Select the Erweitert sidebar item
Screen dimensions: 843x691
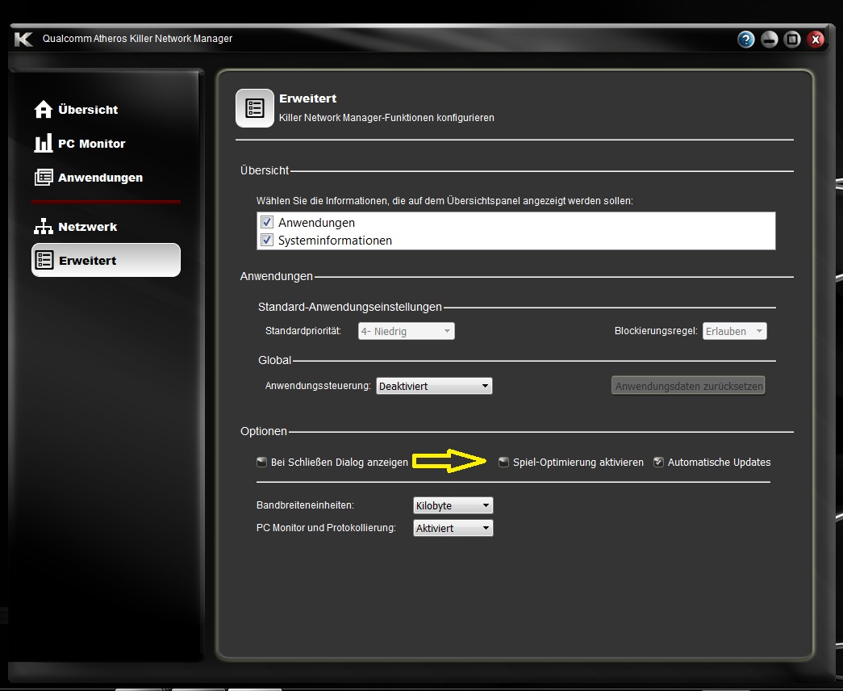click(106, 261)
